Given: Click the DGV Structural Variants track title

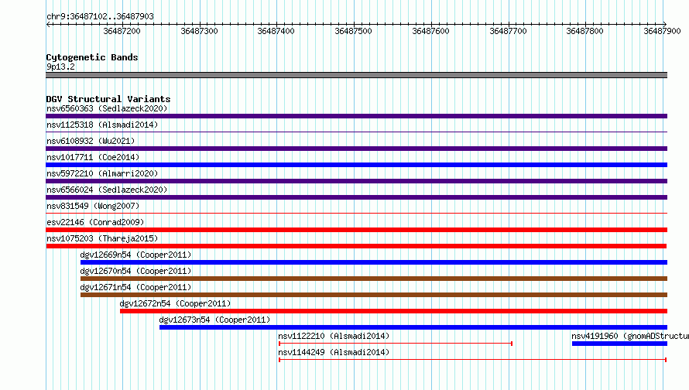Looking at the screenshot, I should click(108, 99).
